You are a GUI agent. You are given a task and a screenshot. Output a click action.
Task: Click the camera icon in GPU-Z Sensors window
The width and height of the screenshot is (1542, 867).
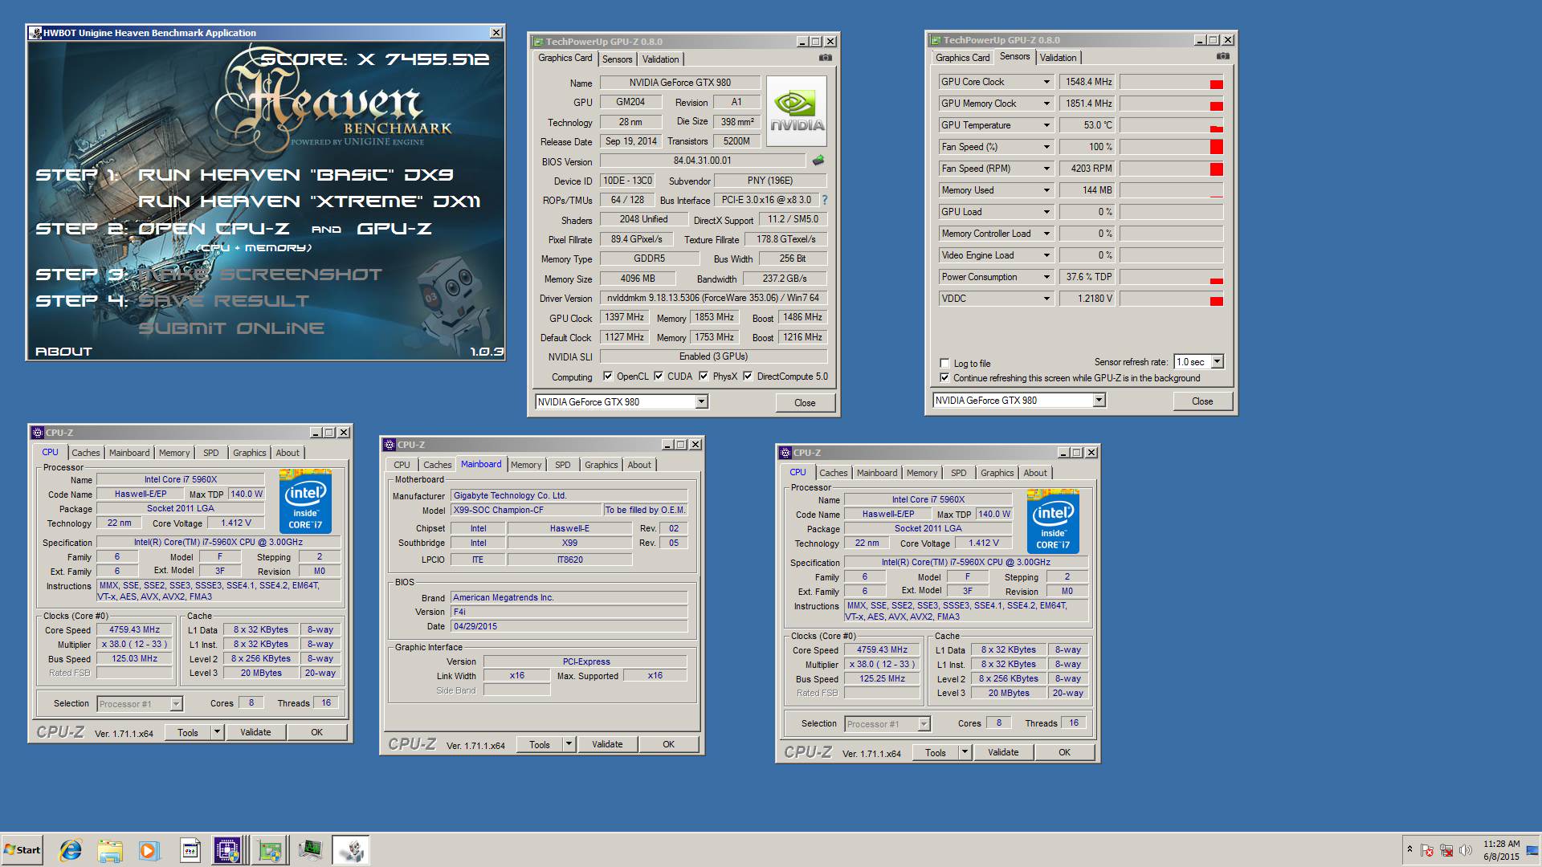(1222, 56)
